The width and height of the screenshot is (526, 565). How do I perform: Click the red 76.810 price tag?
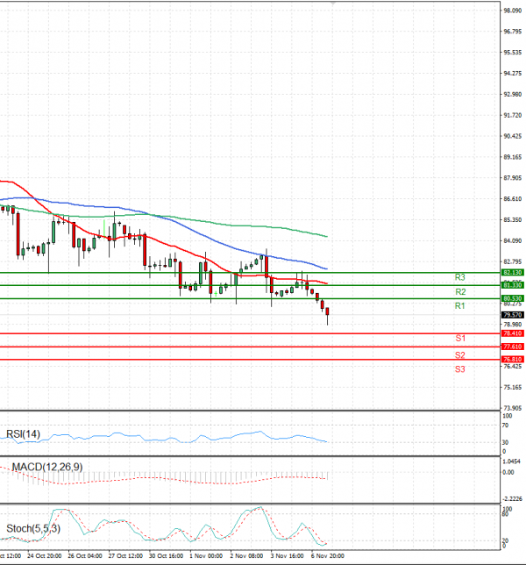[x=513, y=359]
